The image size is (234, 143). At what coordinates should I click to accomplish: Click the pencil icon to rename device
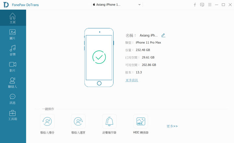(x=163, y=35)
